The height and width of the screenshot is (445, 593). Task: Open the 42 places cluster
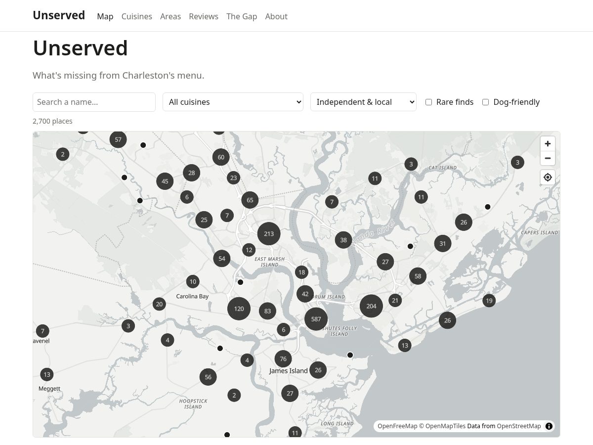pyautogui.click(x=305, y=294)
